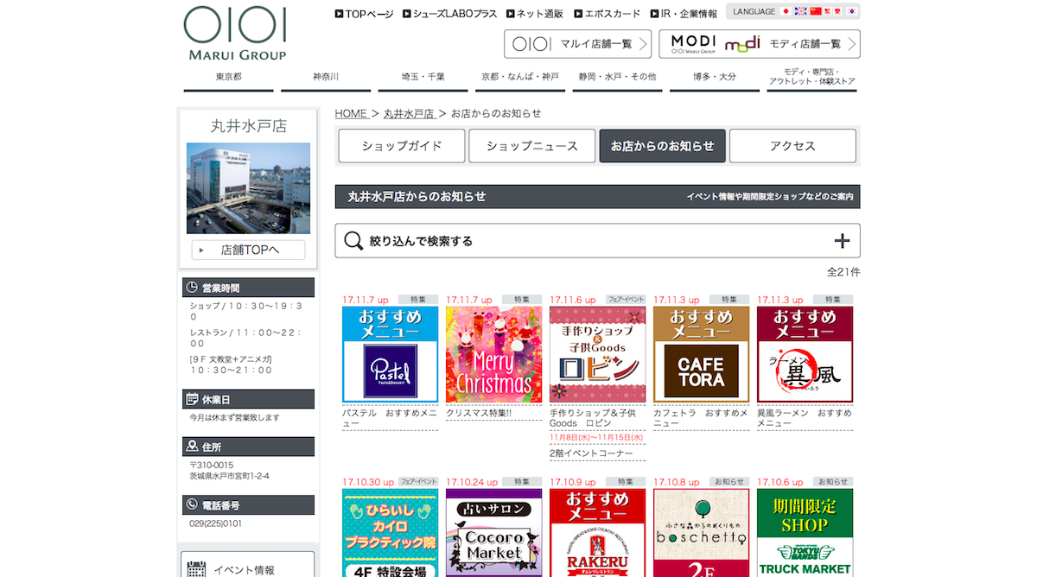Viewport: 1037px width, 577px height.
Task: Open ひらいしカイロプラクティック院 thumbnail
Action: (x=391, y=533)
